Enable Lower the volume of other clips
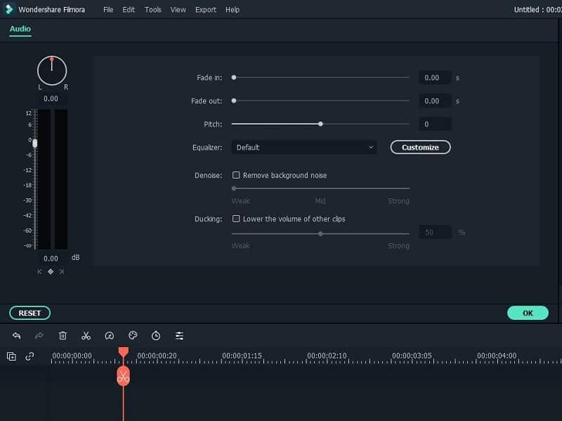The height and width of the screenshot is (421, 562). (237, 219)
